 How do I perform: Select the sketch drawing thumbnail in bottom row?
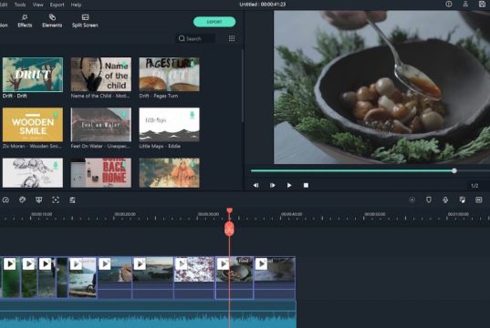click(33, 172)
